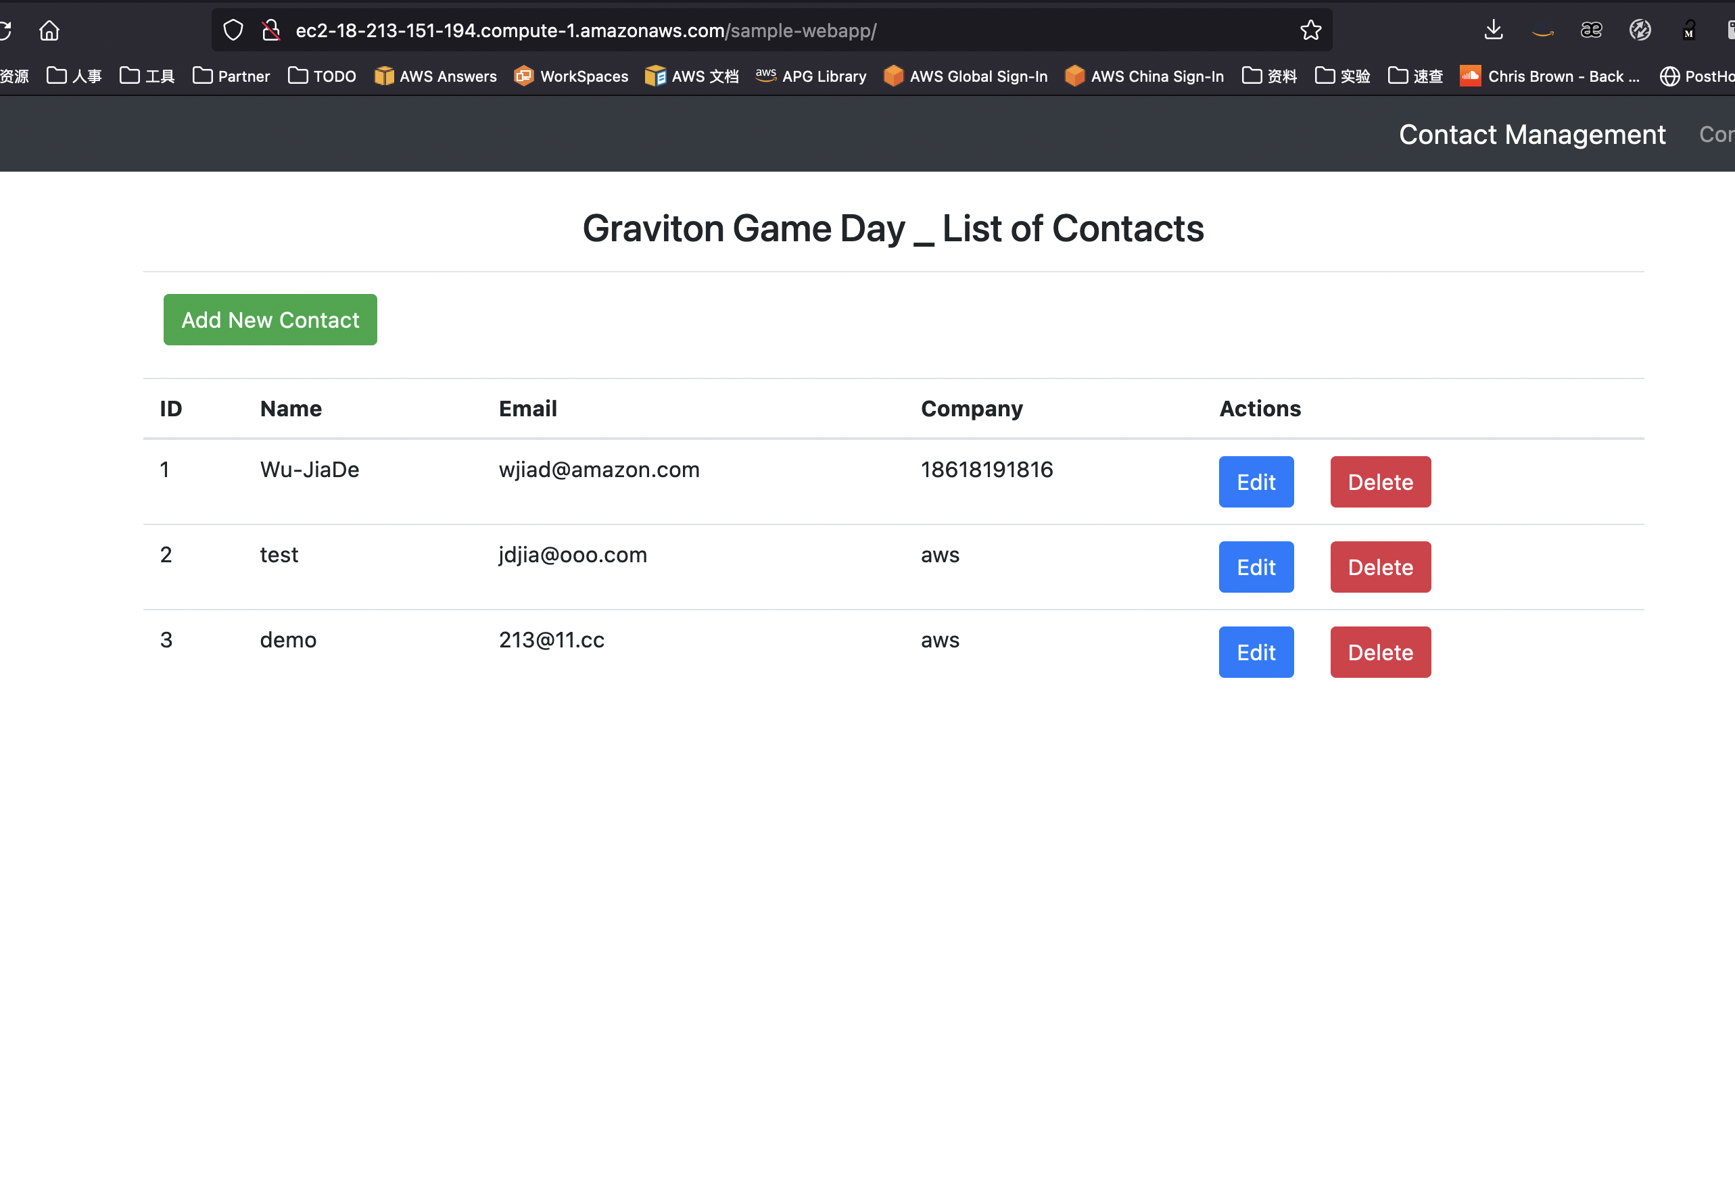Expand the Partner bookmarks folder

tap(231, 76)
